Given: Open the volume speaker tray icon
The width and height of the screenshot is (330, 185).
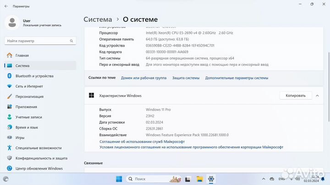Looking at the screenshot, I should point(297,179).
